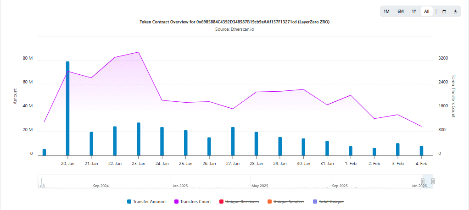Click the left navigator range handle
The height and width of the screenshot is (210, 469).
(x=423, y=181)
